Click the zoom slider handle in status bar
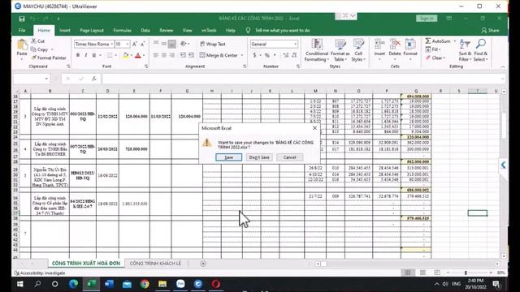The width and height of the screenshot is (520, 292). [x=466, y=273]
